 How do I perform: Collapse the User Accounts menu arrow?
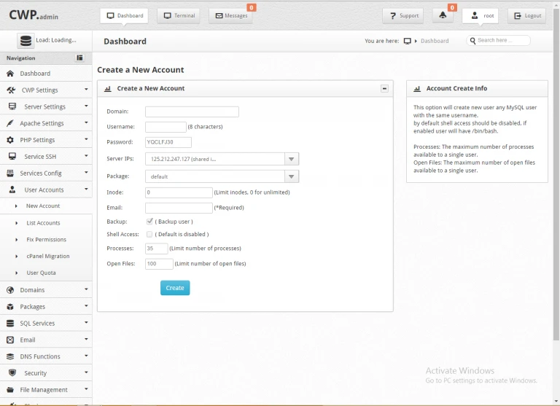[x=86, y=190]
